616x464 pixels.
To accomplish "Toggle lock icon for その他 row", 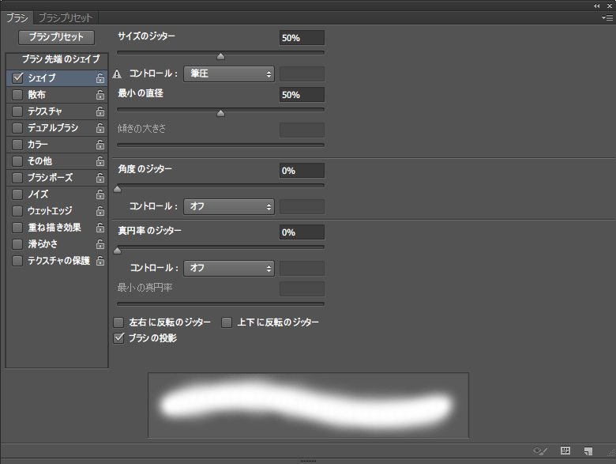I will (100, 161).
